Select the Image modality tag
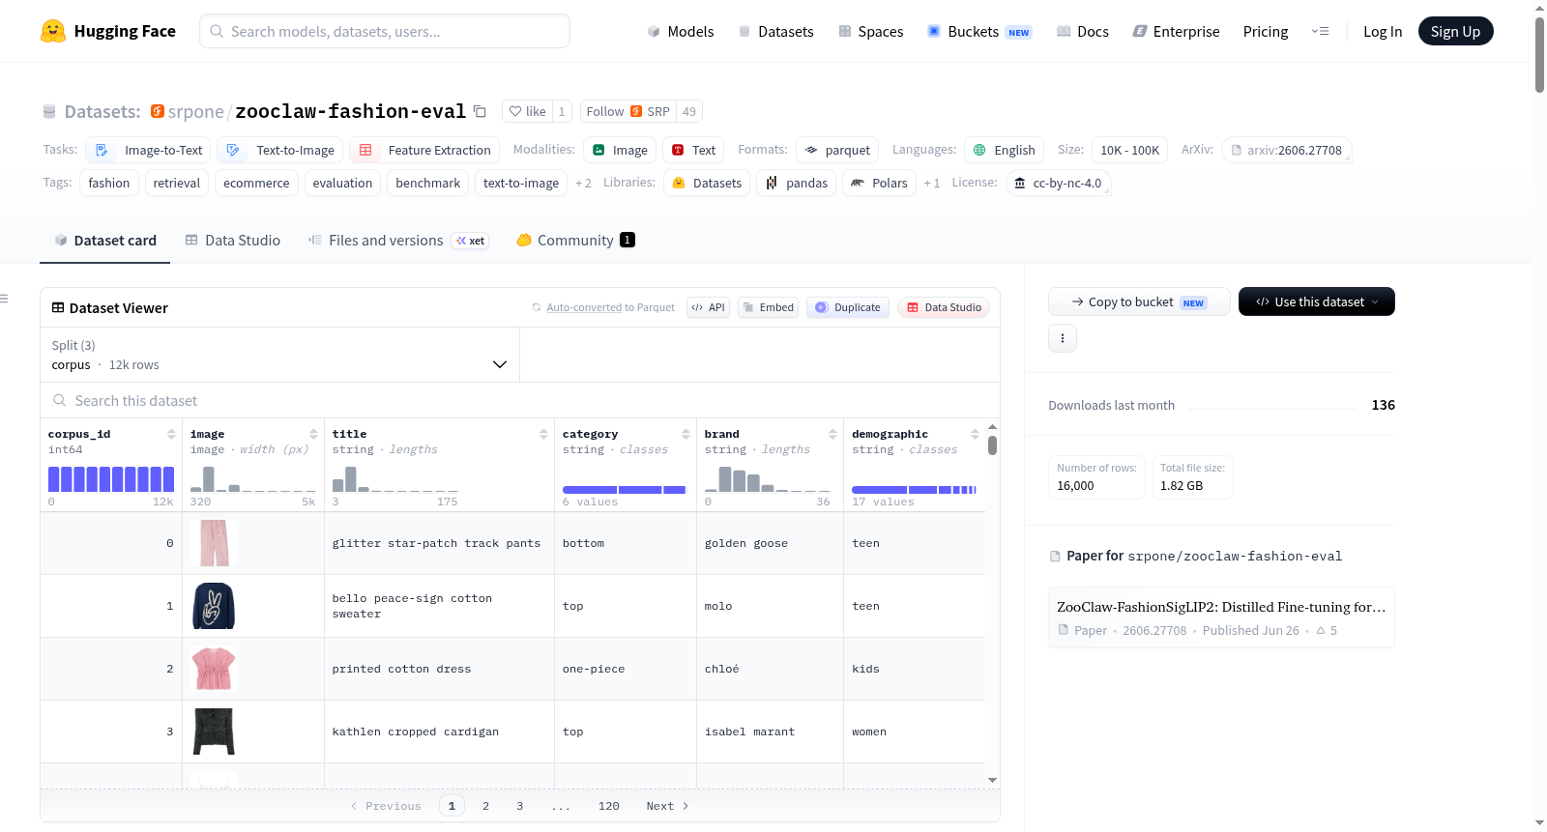The width and height of the screenshot is (1547, 832). (x=620, y=150)
